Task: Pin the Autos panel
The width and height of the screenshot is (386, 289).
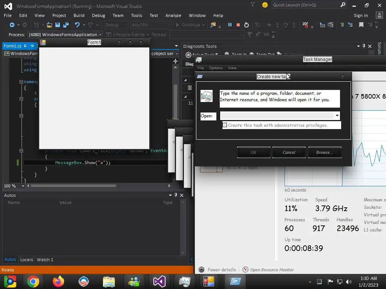Action: pyautogui.click(x=176, y=195)
